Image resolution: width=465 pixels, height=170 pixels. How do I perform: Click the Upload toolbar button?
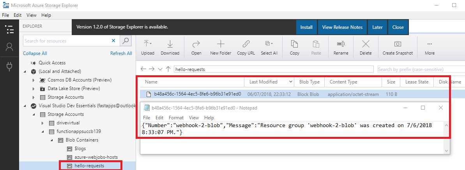point(148,48)
